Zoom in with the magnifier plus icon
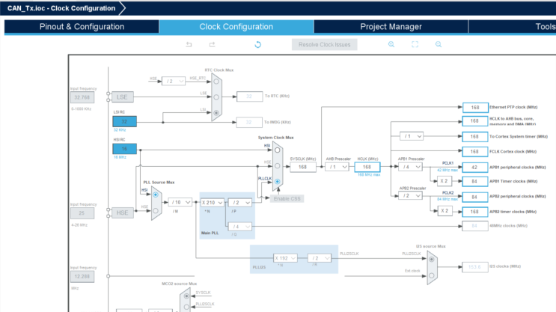The height and width of the screenshot is (312, 556). pyautogui.click(x=391, y=44)
